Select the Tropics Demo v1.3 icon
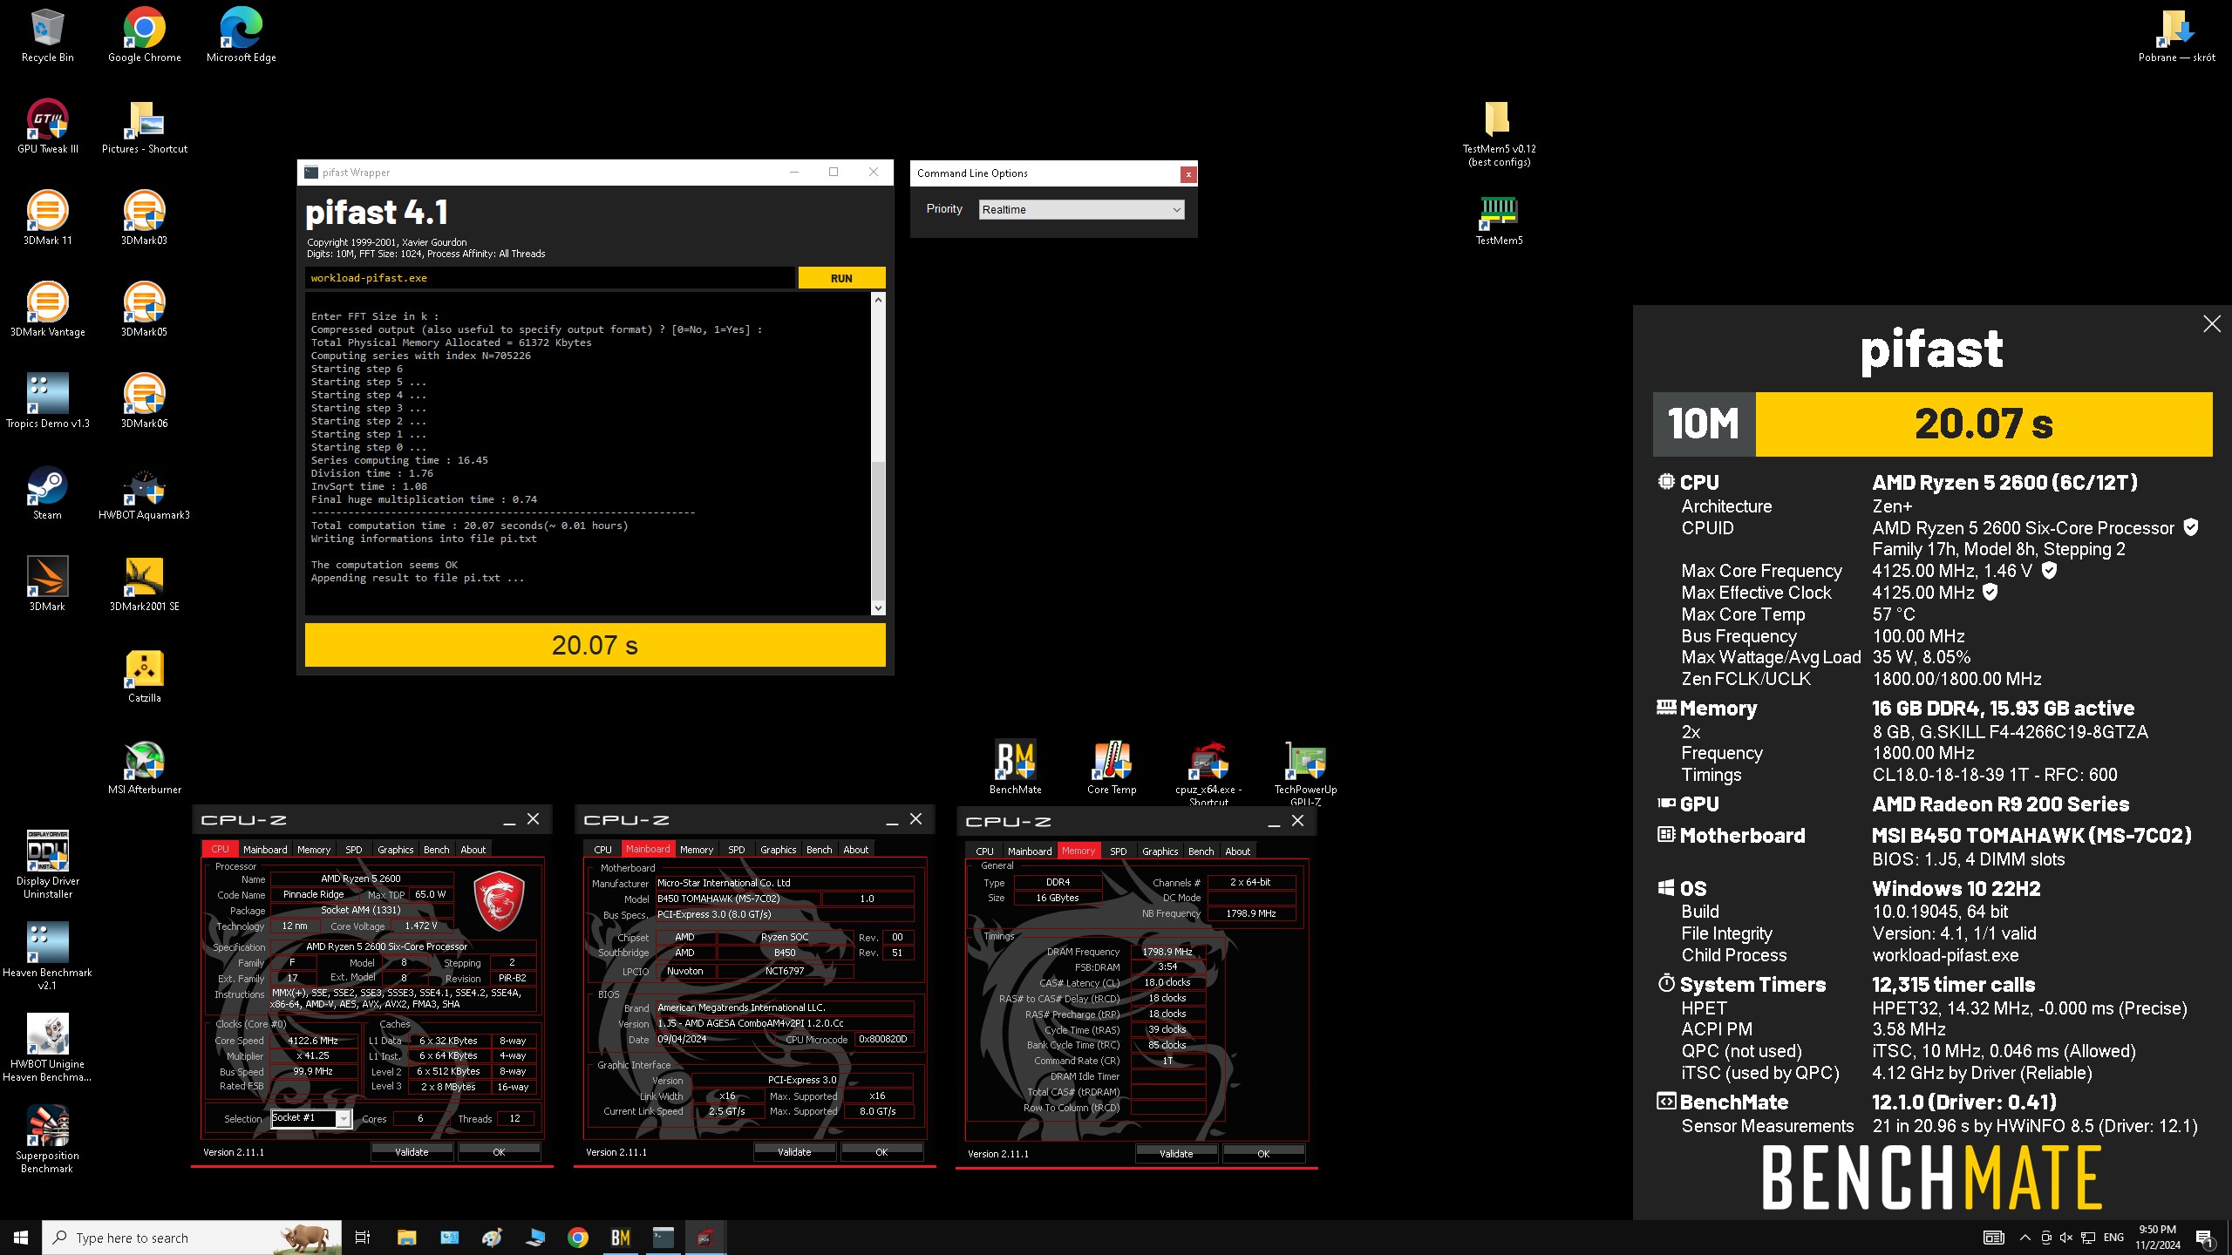Screen dimensions: 2232x1255 click(47, 402)
